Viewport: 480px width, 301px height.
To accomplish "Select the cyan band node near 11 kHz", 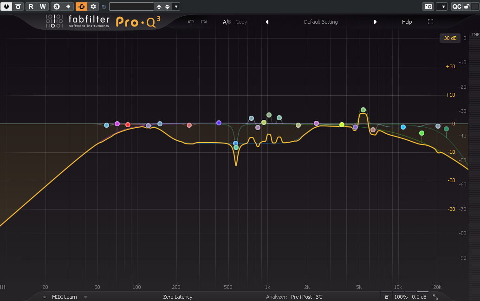I will pyautogui.click(x=403, y=127).
